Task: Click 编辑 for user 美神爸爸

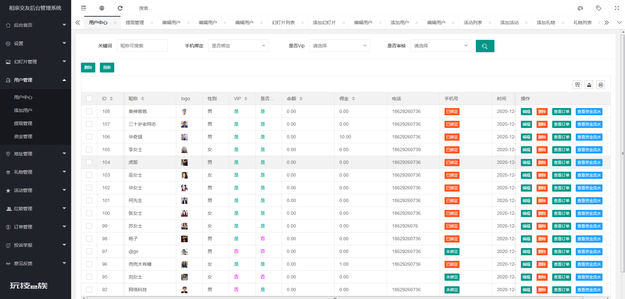Action: [x=526, y=112]
